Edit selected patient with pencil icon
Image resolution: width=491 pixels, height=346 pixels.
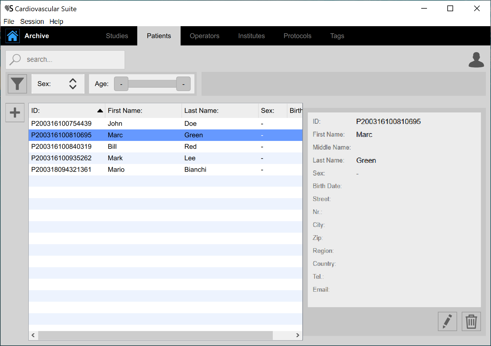[447, 321]
